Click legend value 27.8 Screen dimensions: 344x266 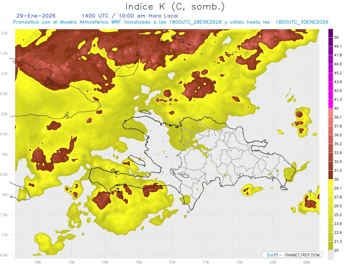tap(338, 197)
